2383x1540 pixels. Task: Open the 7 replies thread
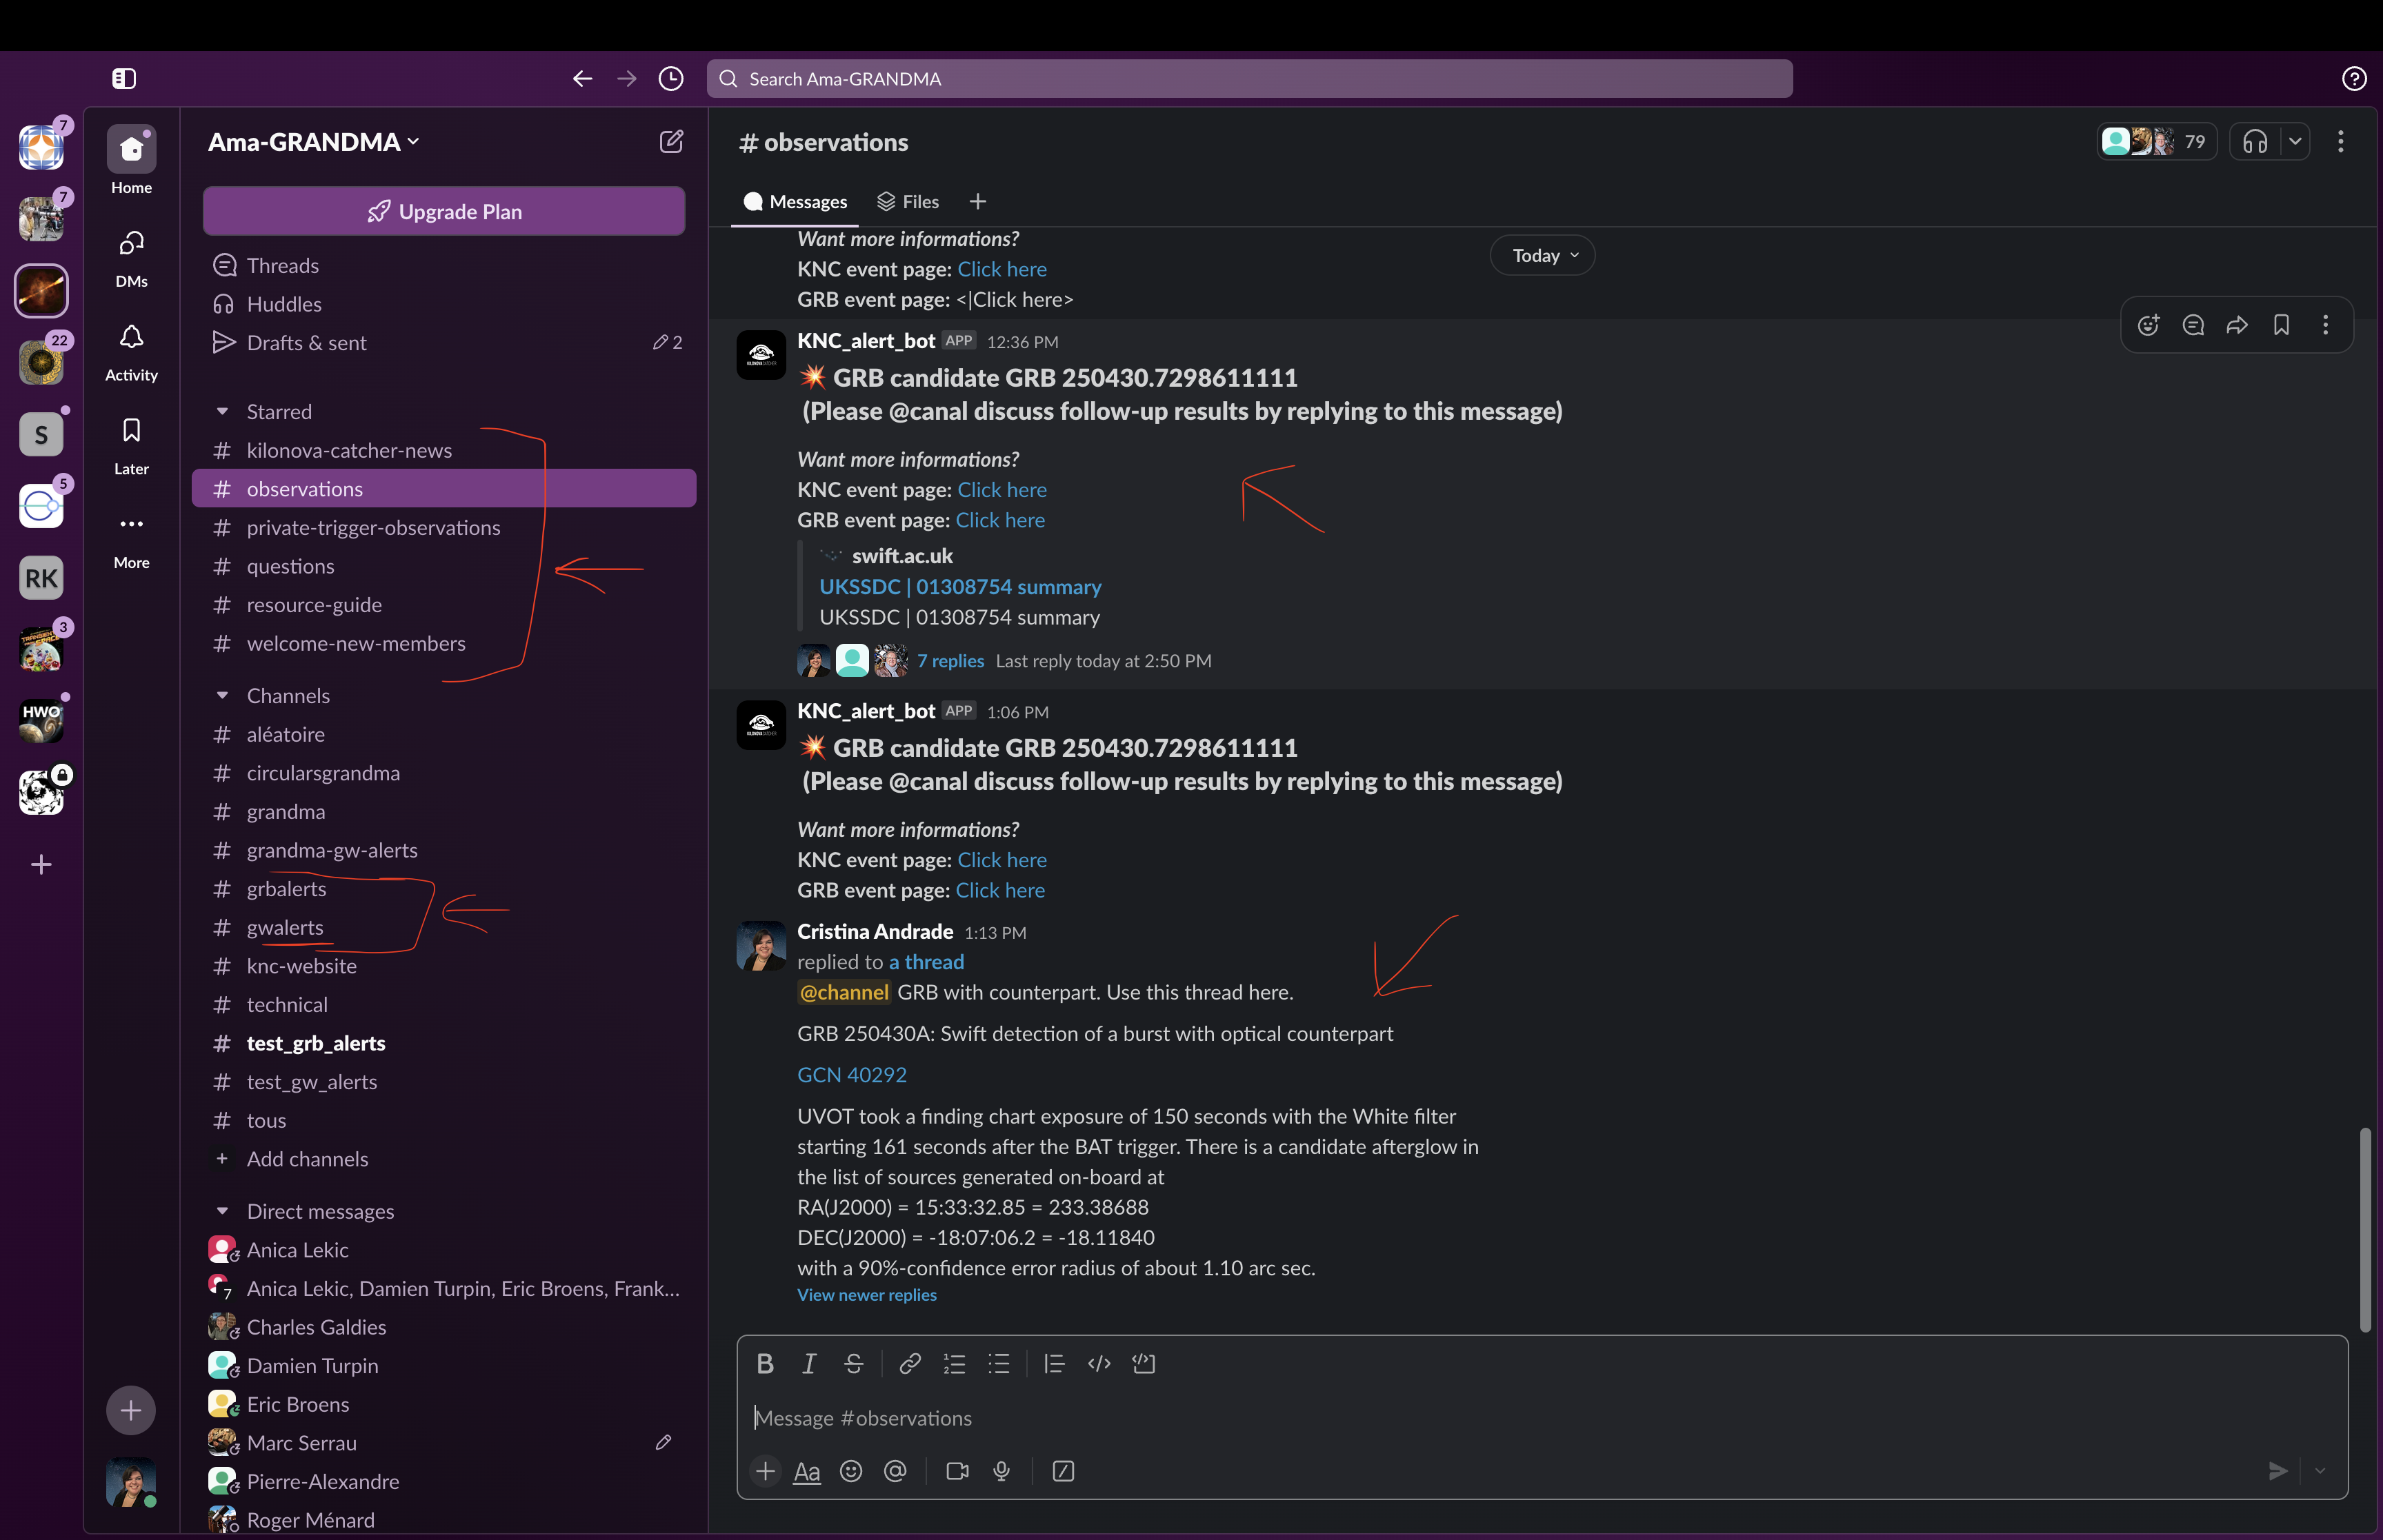click(x=950, y=661)
